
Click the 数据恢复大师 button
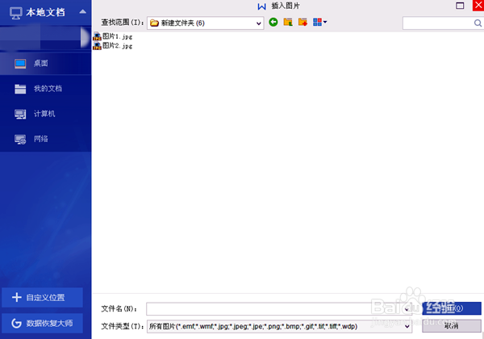42,323
